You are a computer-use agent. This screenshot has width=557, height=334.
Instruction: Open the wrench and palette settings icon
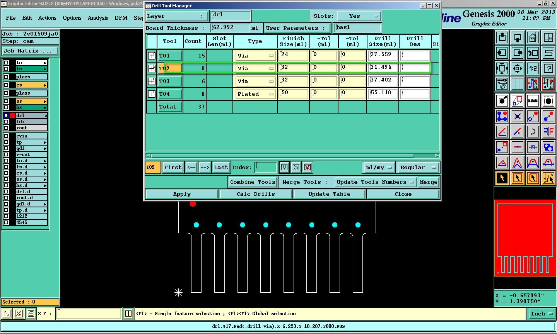(x=502, y=83)
